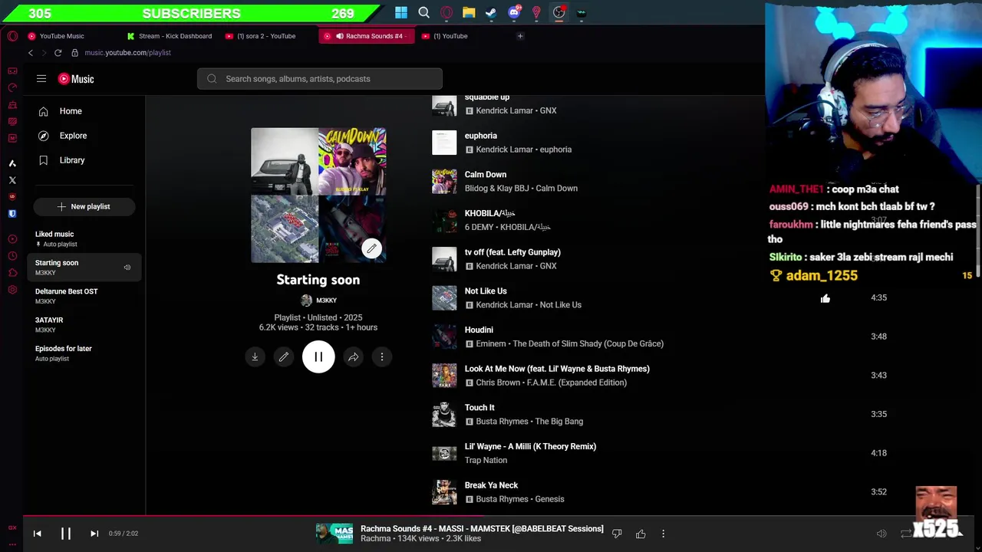
Task: Open the Kendrick Lamar artist link under euphoria
Action: (503, 149)
